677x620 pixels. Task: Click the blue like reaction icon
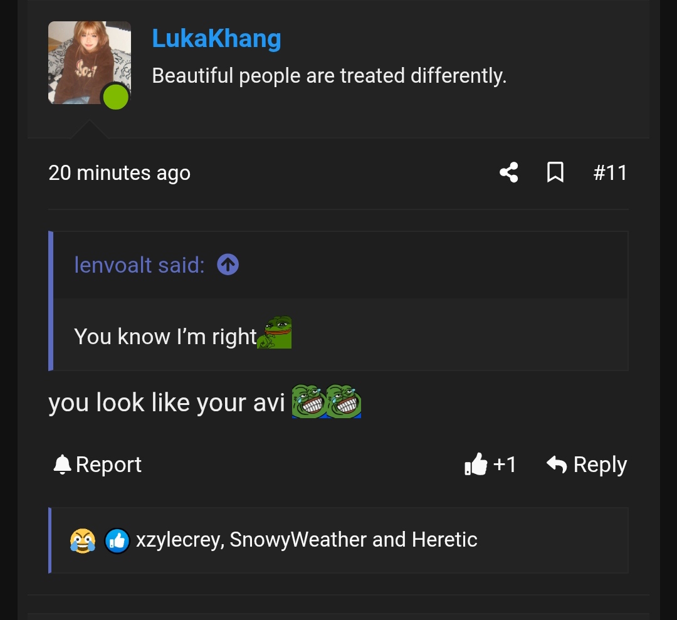[117, 540]
